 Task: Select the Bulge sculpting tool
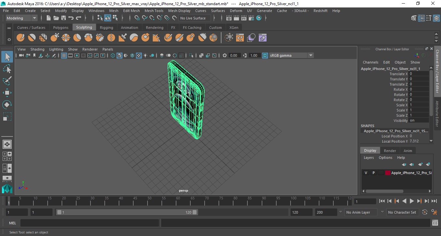(x=191, y=38)
